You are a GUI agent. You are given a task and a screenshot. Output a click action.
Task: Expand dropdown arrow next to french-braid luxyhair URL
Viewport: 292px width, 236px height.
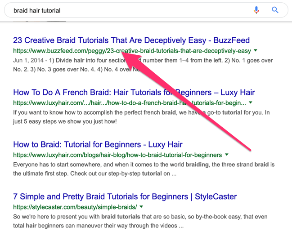coord(251,102)
